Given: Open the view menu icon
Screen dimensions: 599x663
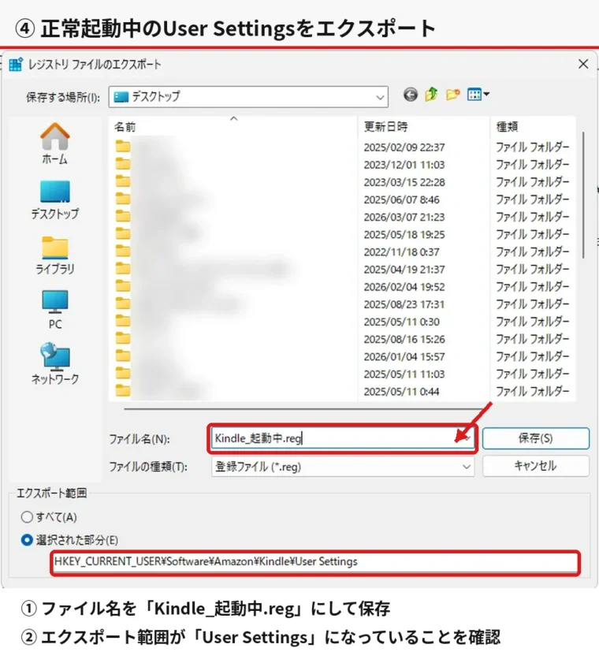Looking at the screenshot, I should [x=478, y=95].
